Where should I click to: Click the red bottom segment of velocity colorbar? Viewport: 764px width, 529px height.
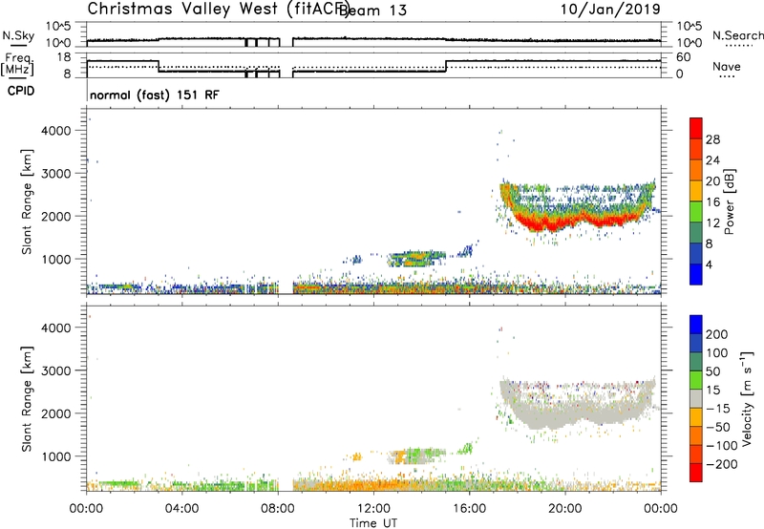tap(696, 473)
